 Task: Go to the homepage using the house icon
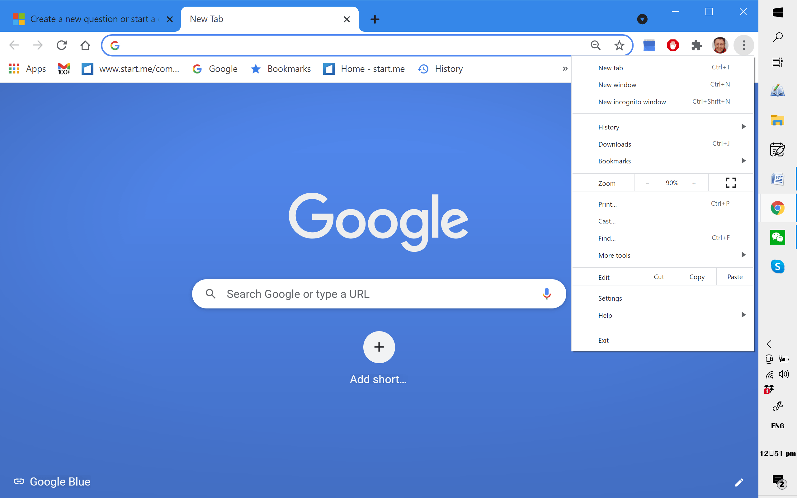[x=85, y=45]
